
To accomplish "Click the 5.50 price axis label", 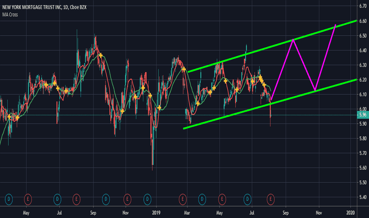I will coord(363,182).
